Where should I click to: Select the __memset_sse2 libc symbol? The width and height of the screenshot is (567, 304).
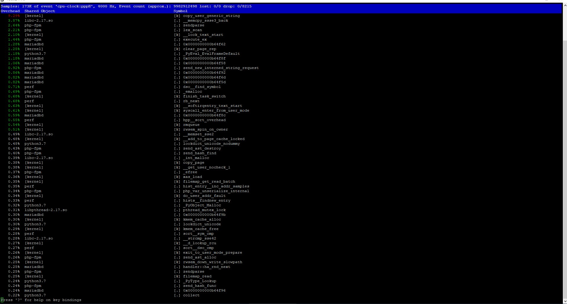[x=198, y=134]
